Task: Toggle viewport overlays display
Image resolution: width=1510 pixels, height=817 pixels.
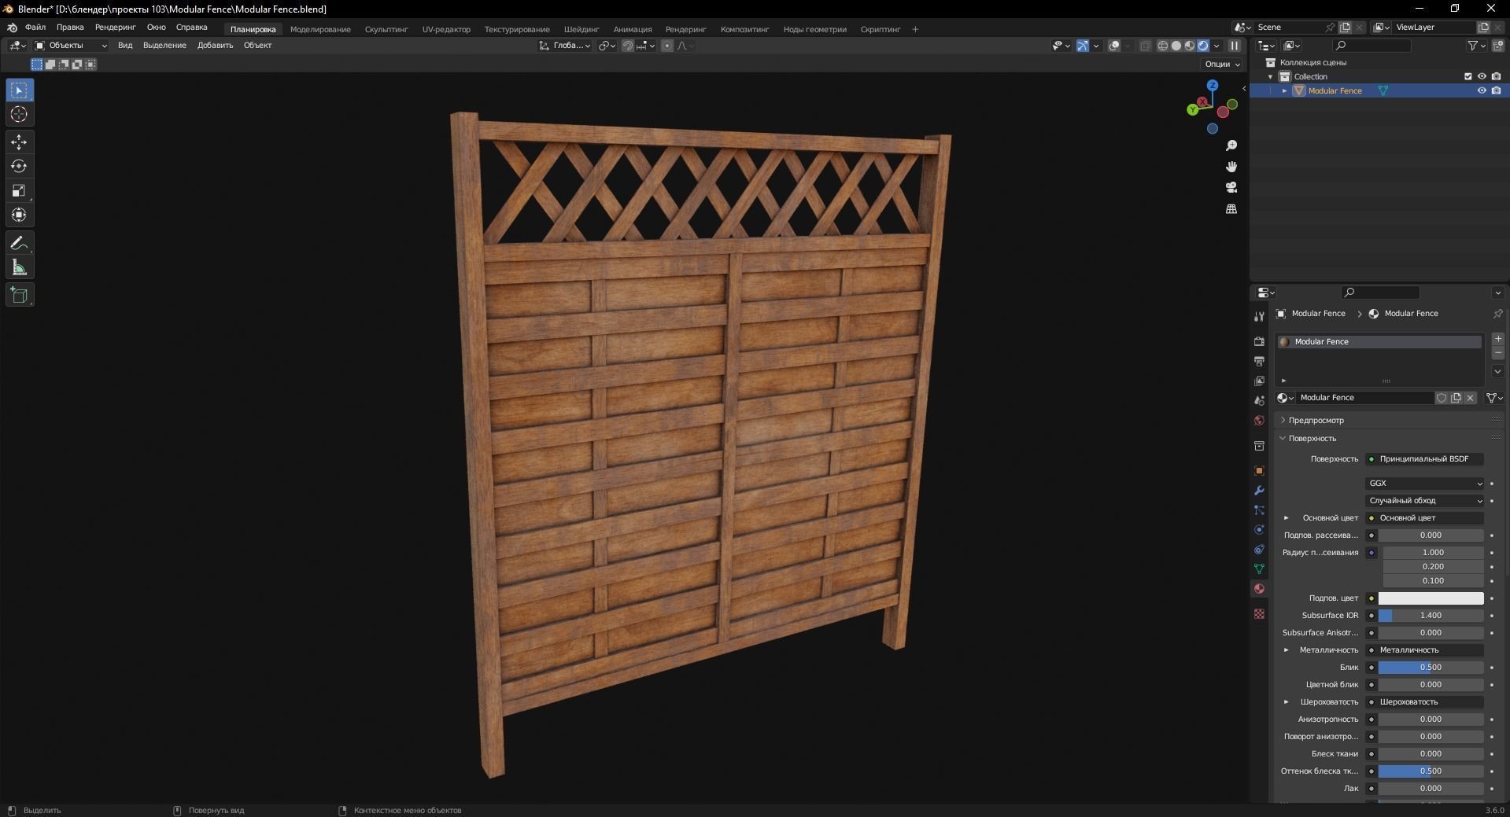Action: [1114, 46]
